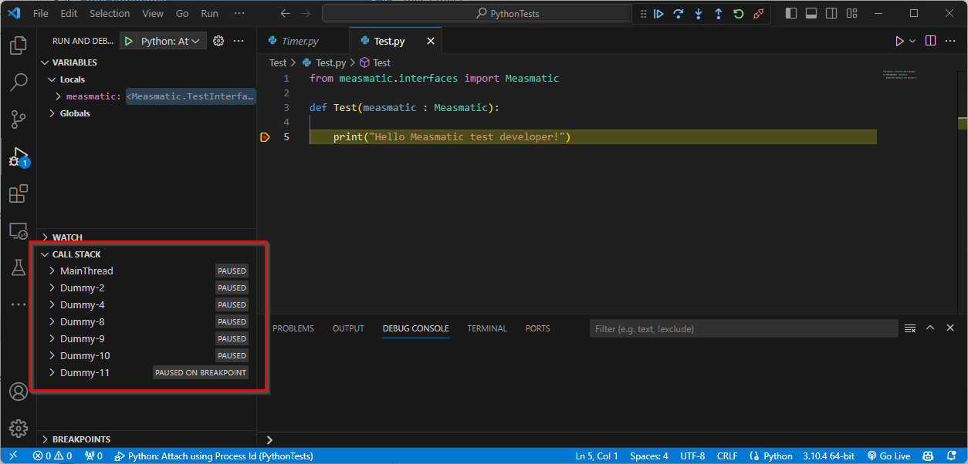Open the Selection menu
The width and height of the screenshot is (968, 464).
tap(110, 14)
